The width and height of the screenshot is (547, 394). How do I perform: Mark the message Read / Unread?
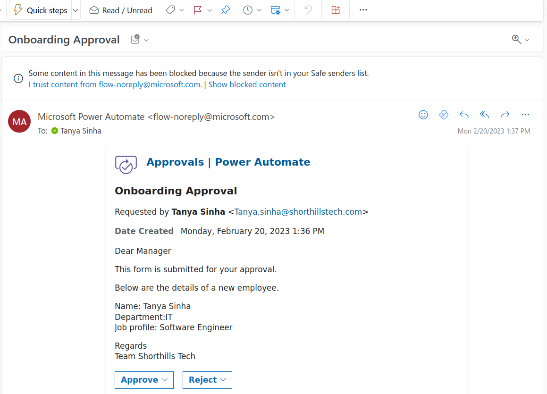pos(120,10)
